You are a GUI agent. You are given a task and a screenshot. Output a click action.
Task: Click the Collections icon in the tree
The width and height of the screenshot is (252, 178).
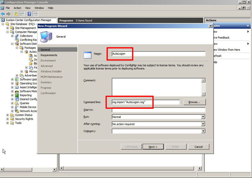coord(17,36)
